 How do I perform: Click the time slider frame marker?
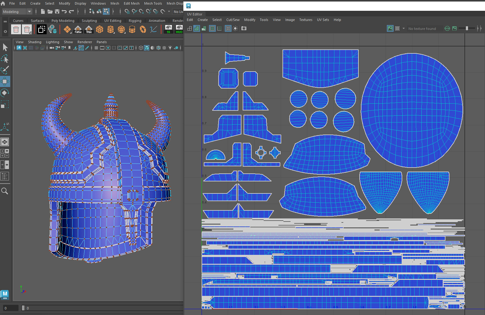(x=23, y=308)
